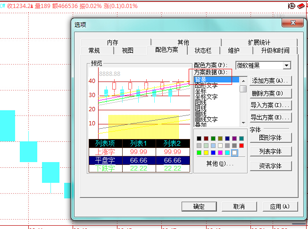Pick the red color swatch
Viewport: 308px width, 229px height.
click(241, 146)
